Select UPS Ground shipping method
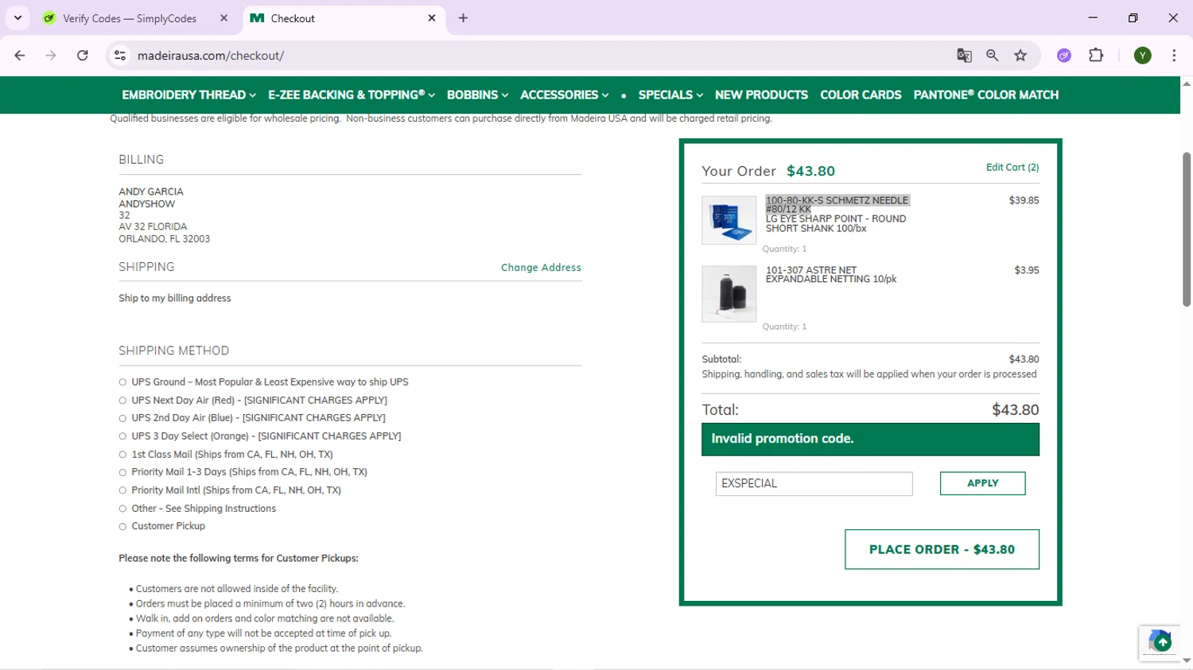 [x=122, y=382]
